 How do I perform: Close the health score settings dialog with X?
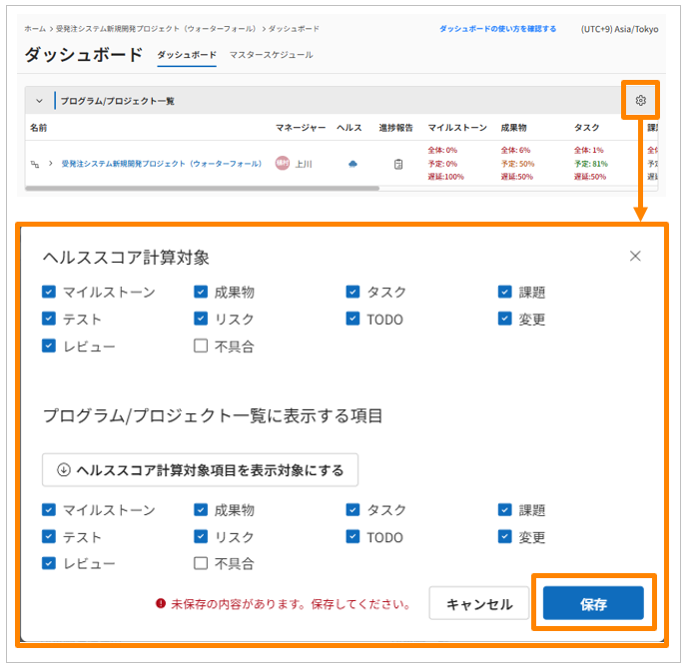pyautogui.click(x=635, y=257)
